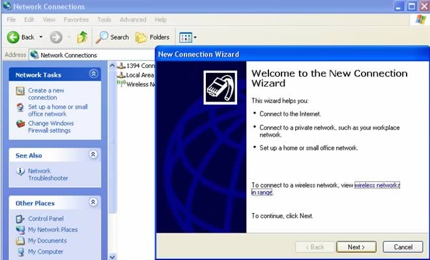Open the View menu
Viewport: 430px width, 260px height.
click(49, 20)
